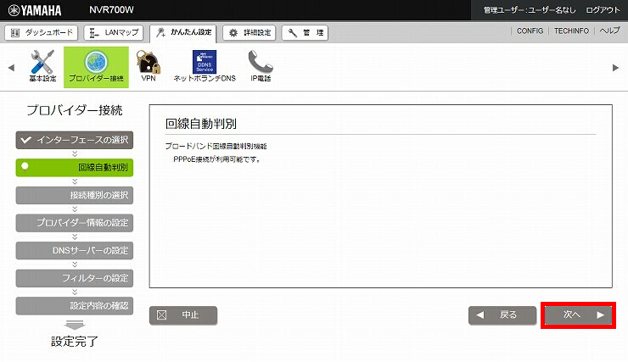
Task: Select the プロバイダー情報の設定 step
Action: (x=75, y=223)
